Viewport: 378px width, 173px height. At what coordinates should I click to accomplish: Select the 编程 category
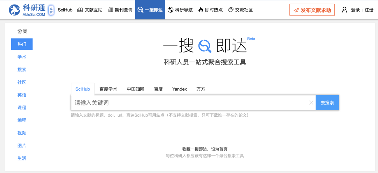(x=22, y=120)
